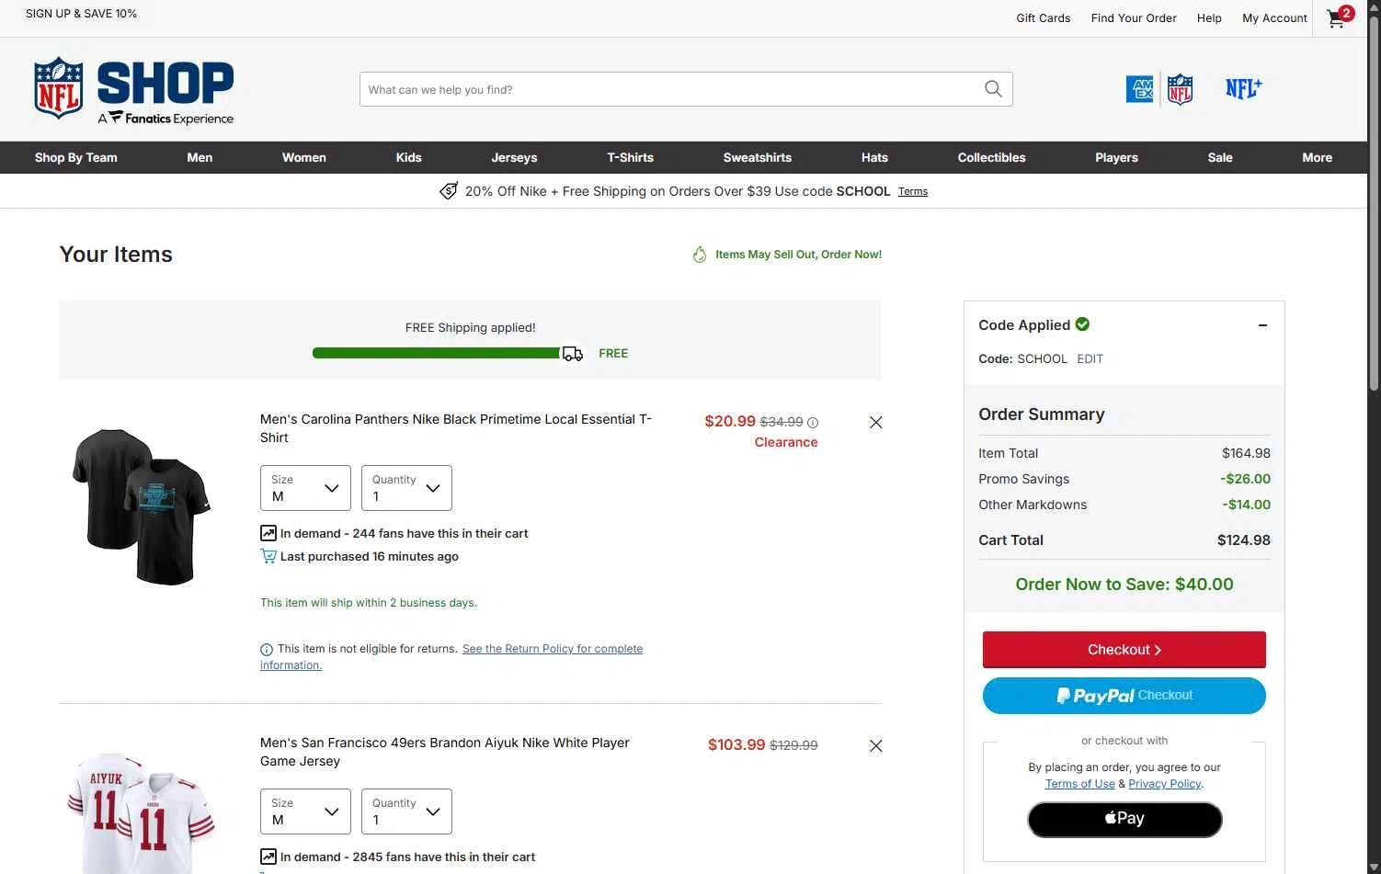This screenshot has width=1381, height=874.
Task: Open the Players menu
Action: pyautogui.click(x=1116, y=157)
